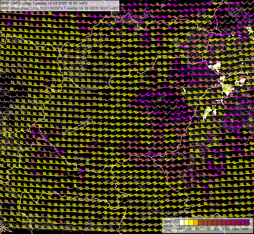This screenshot has height=234, width=254.
Task: Click the white swatch in the CAPE legend
Action: pos(182,222)
